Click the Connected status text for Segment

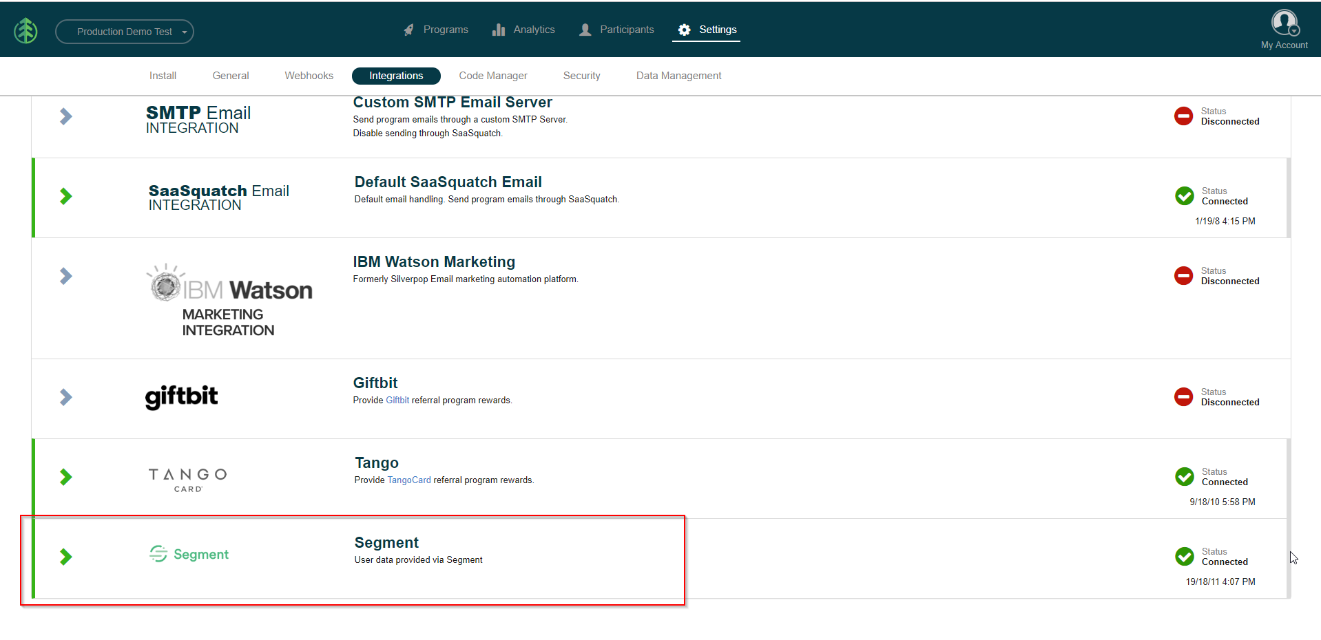click(1225, 562)
